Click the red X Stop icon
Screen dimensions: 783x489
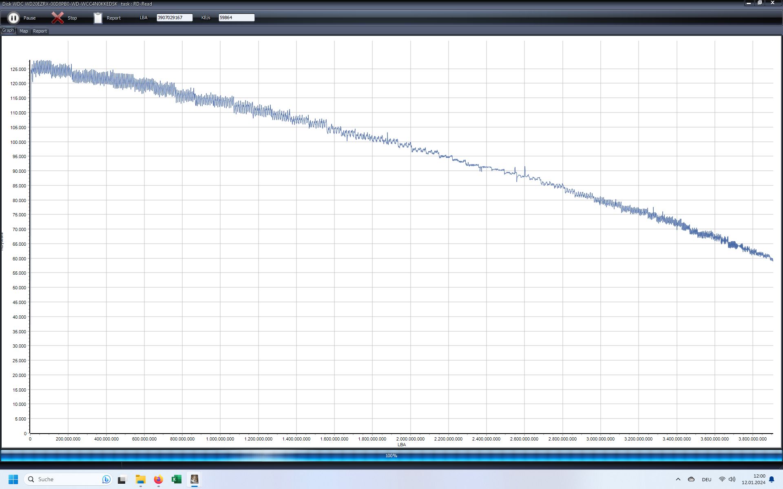58,18
